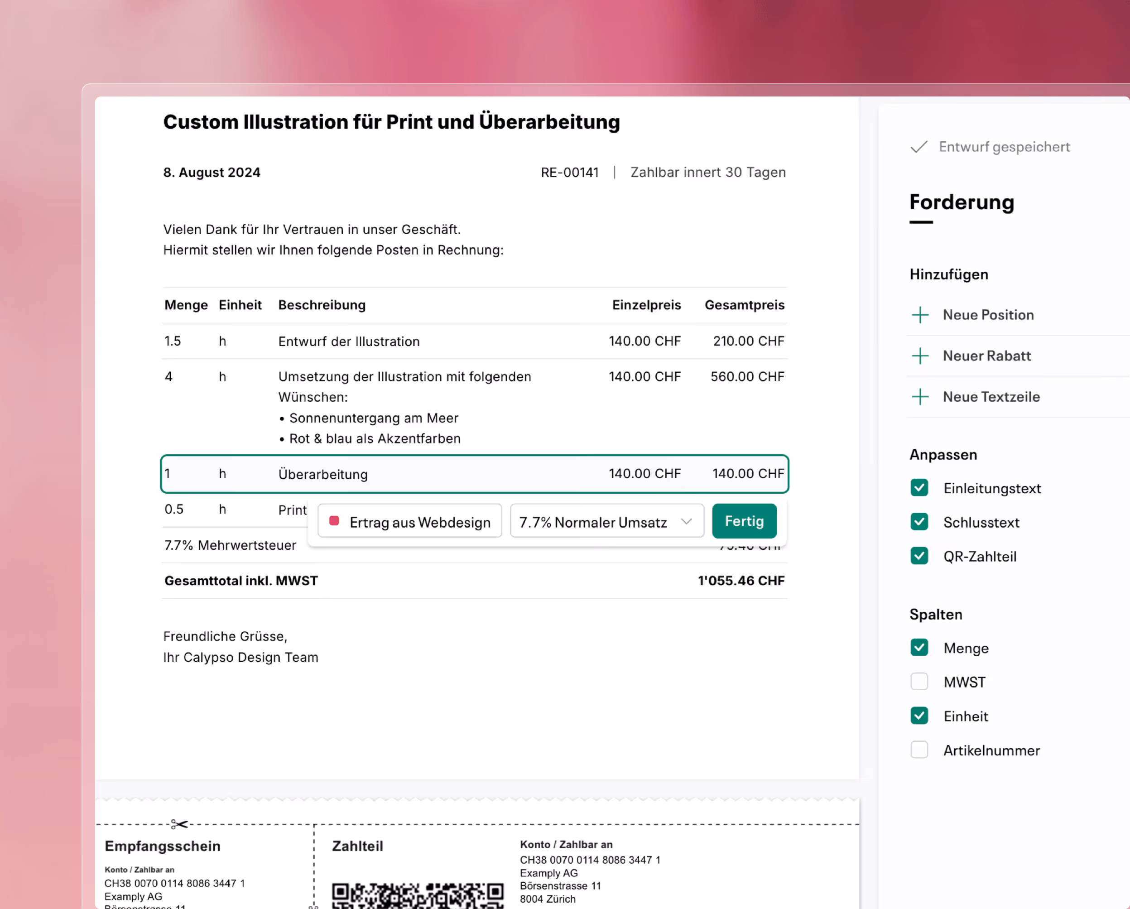Click the Fertig button
The image size is (1130, 909).
744,521
